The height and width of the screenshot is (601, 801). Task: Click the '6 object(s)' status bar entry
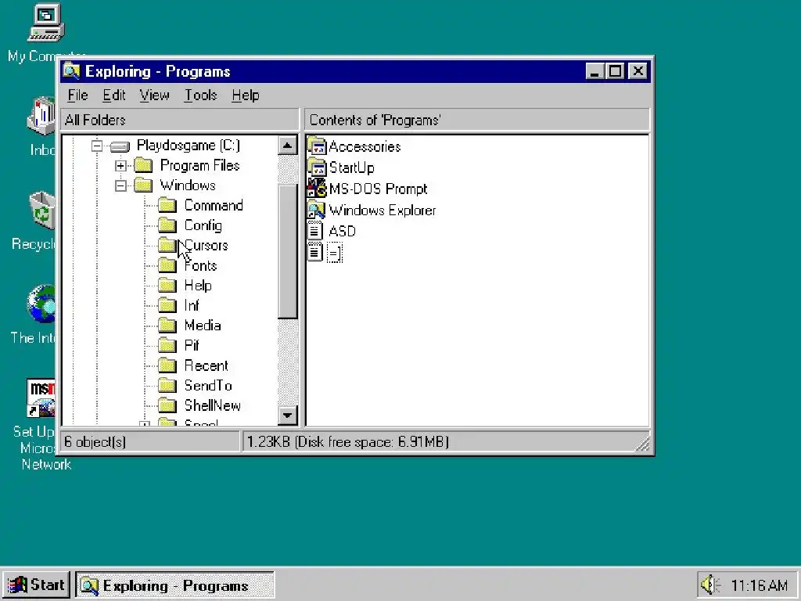(149, 441)
